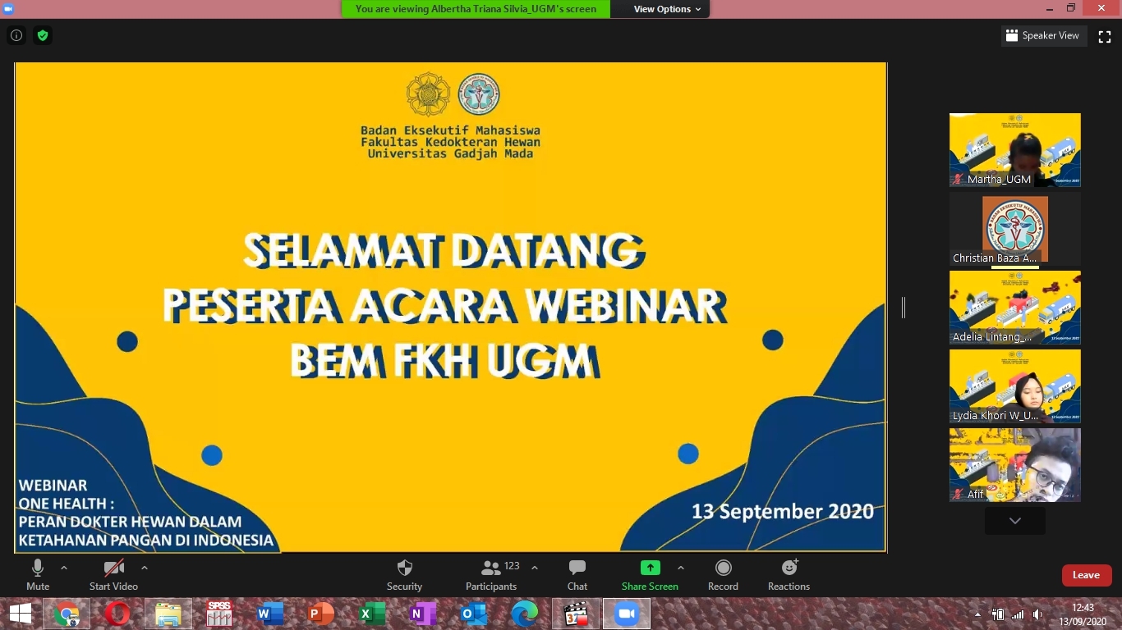The image size is (1122, 630).
Task: Open Microsoft Word from taskbar
Action: pos(270,614)
